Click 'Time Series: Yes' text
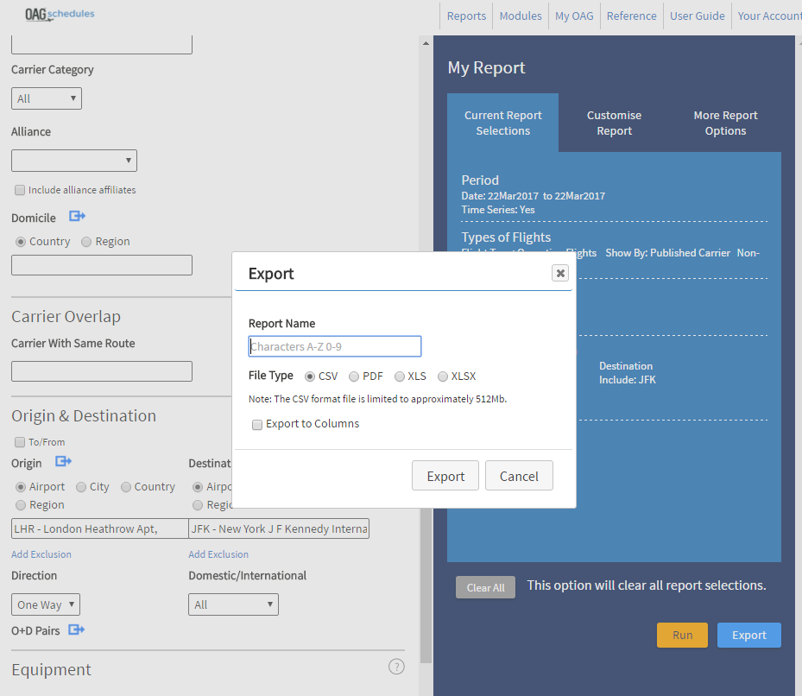Image resolution: width=802 pixels, height=696 pixels. [x=497, y=210]
